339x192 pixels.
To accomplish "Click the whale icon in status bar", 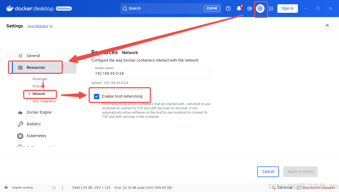I will [6, 187].
